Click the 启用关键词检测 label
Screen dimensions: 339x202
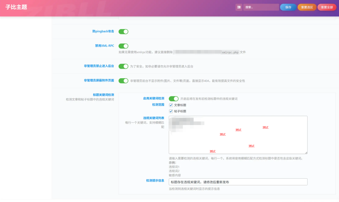point(154,98)
